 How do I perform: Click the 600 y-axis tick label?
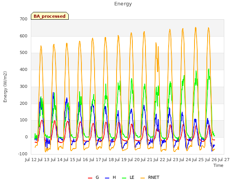pyautogui.click(x=24, y=36)
